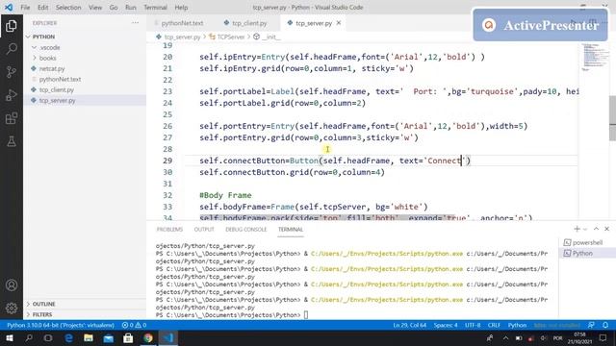Open the Selection menu

click(x=68, y=8)
